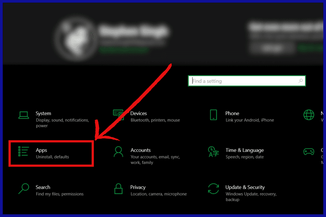Viewport: 326px width, 217px height.
Task: Click the Network globe icon
Action: pos(308,114)
